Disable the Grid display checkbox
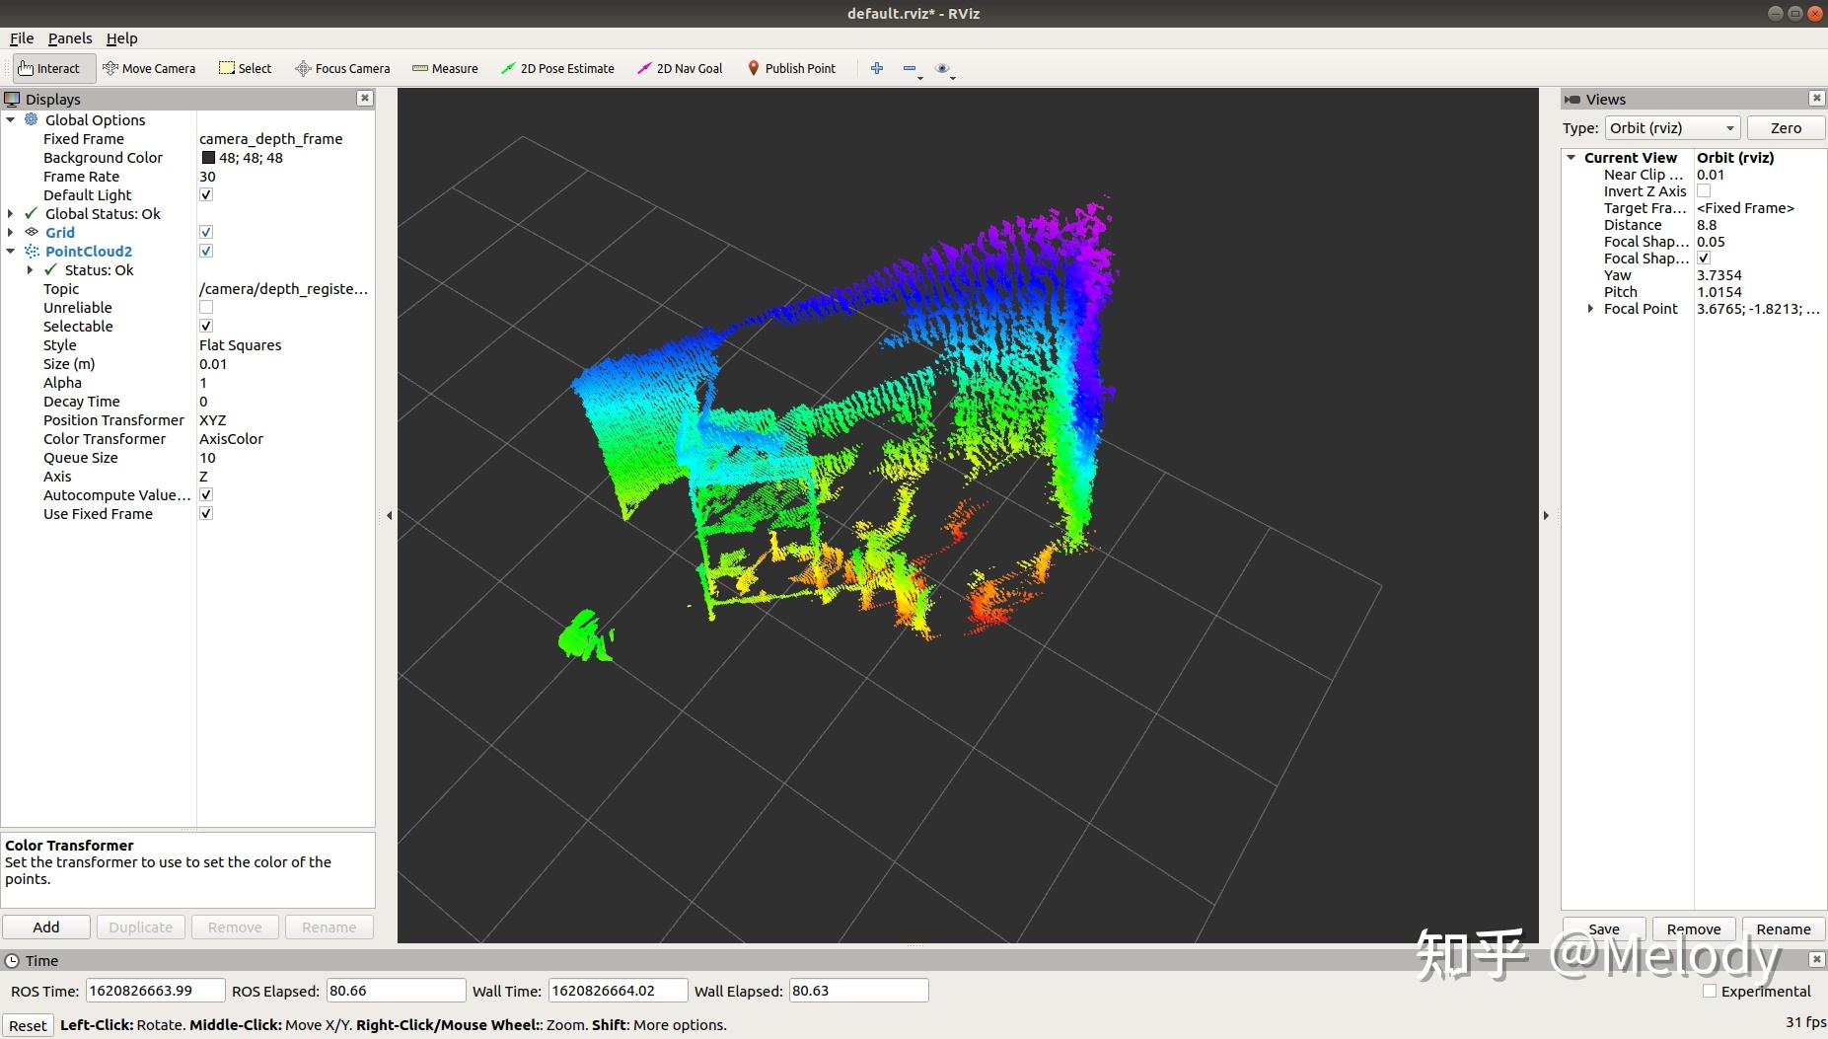This screenshot has height=1039, width=1828. click(206, 233)
